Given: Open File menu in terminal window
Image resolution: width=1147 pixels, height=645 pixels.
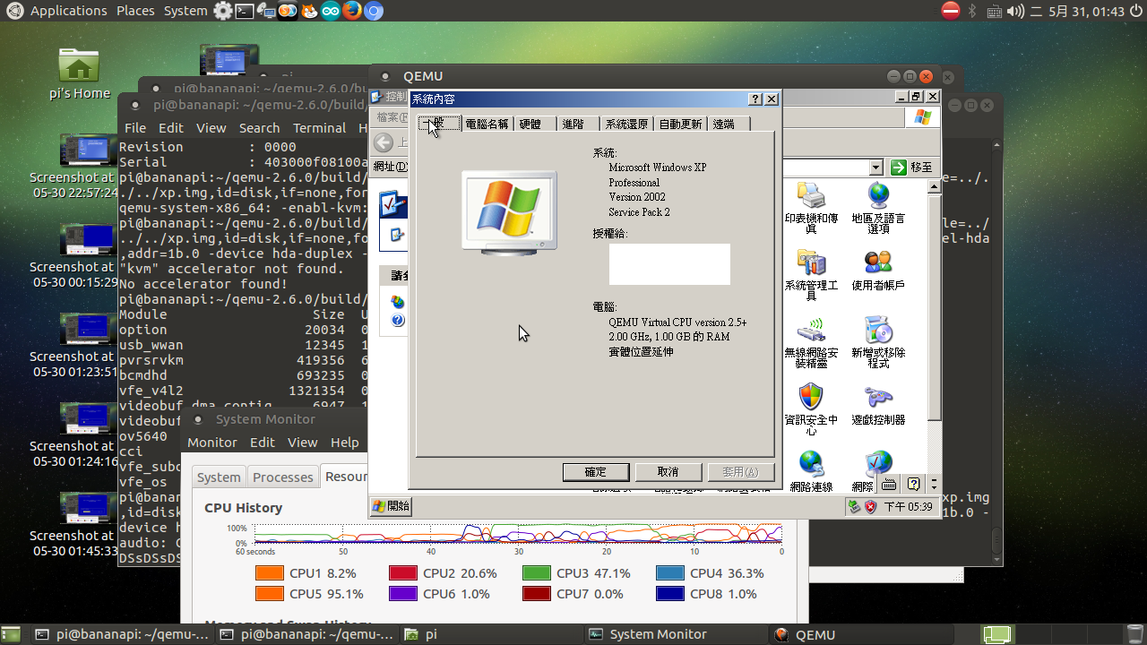Looking at the screenshot, I should pyautogui.click(x=135, y=128).
